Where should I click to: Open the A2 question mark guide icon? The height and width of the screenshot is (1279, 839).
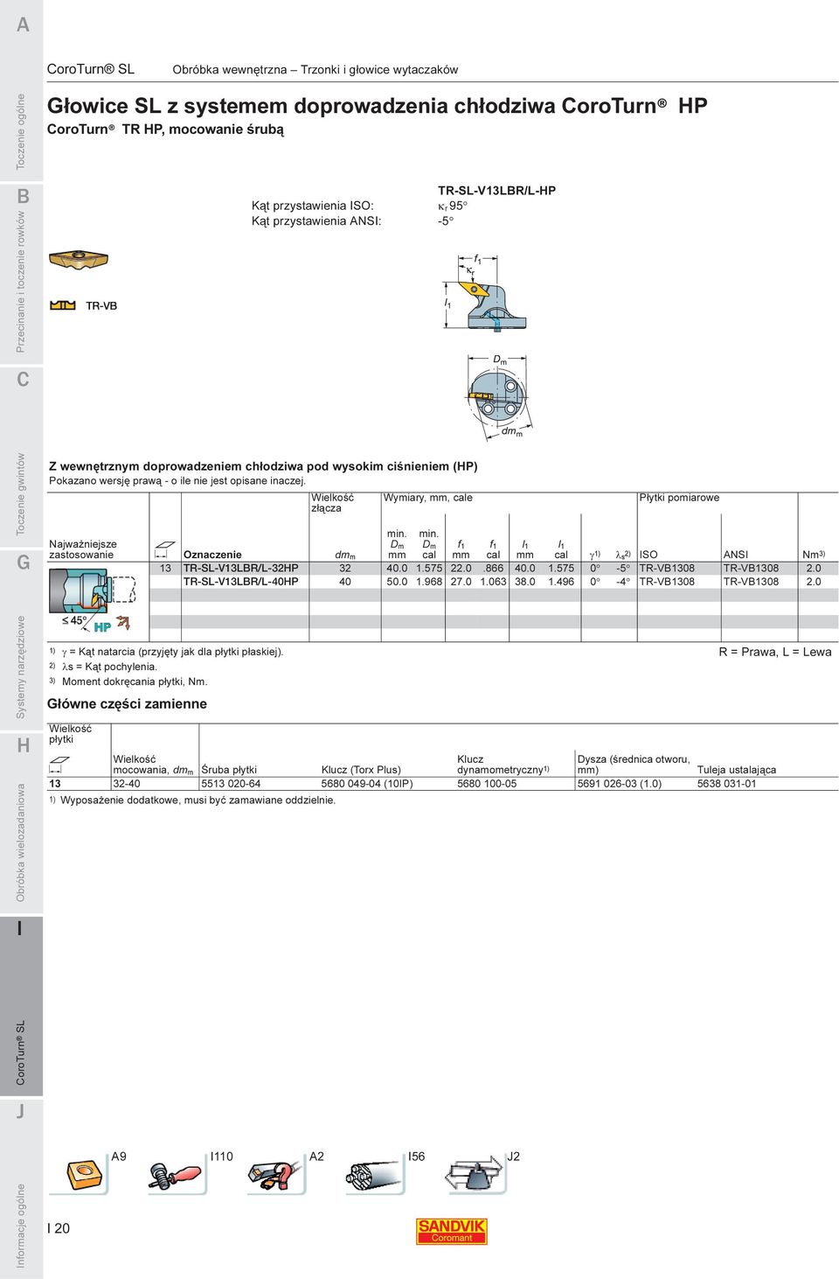click(x=276, y=1175)
